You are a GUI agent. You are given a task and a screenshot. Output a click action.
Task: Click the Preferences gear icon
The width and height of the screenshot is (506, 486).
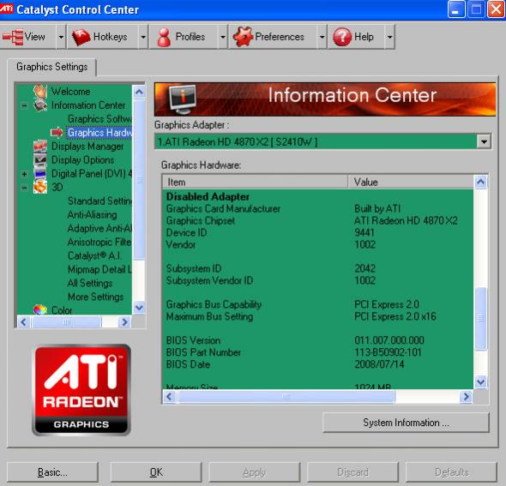point(243,37)
